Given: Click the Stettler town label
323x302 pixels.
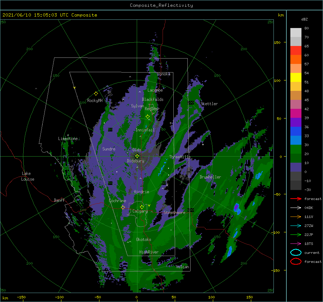Looking at the screenshot, I should click(x=209, y=104).
